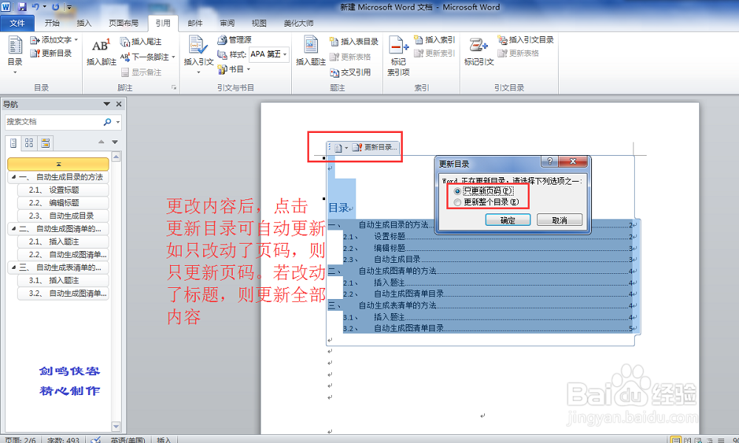Image resolution: width=739 pixels, height=443 pixels.
Task: Open the quick access toolbar customize dropdown
Action: pos(69,7)
